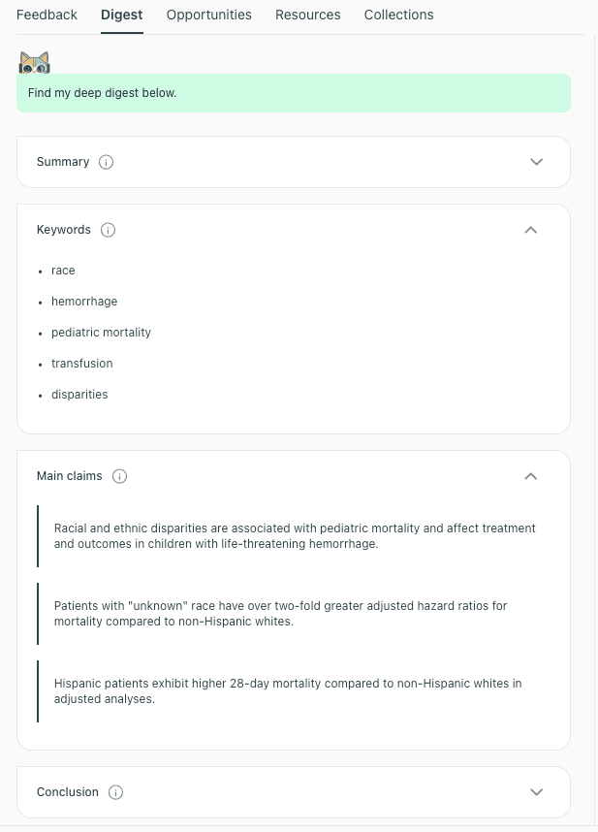Click the 'hemorrhage' keyword item
598x832 pixels.
pyautogui.click(x=84, y=302)
